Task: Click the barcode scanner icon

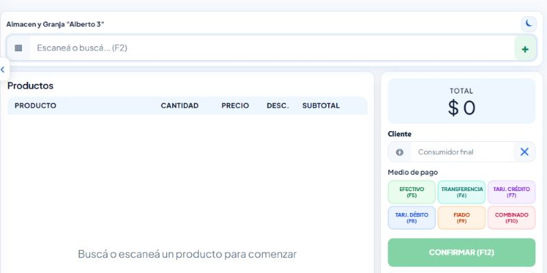Action: pos(18,48)
